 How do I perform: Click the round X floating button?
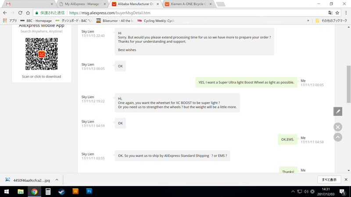pyautogui.click(x=337, y=127)
